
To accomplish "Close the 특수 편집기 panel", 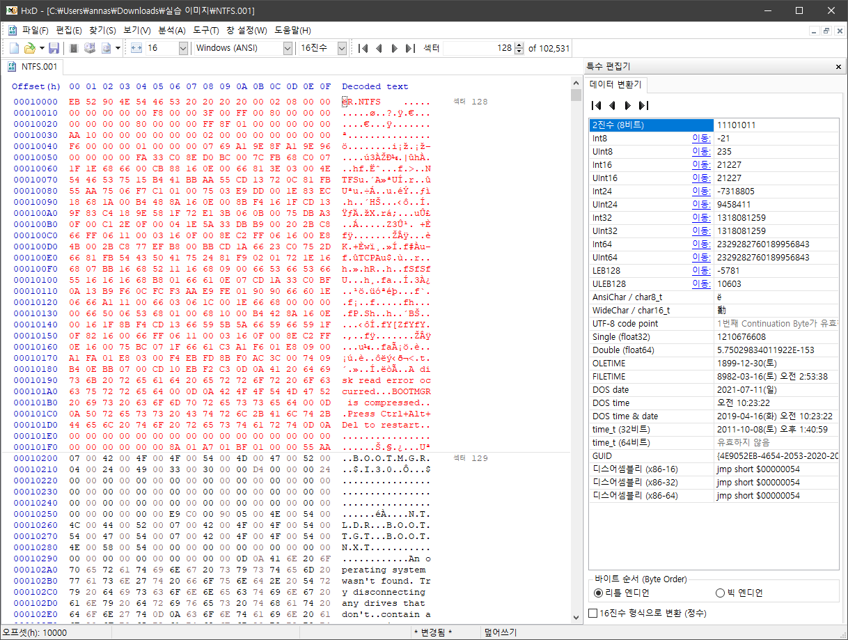I will click(838, 67).
